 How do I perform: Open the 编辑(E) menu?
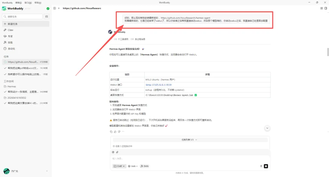click(19, 3)
